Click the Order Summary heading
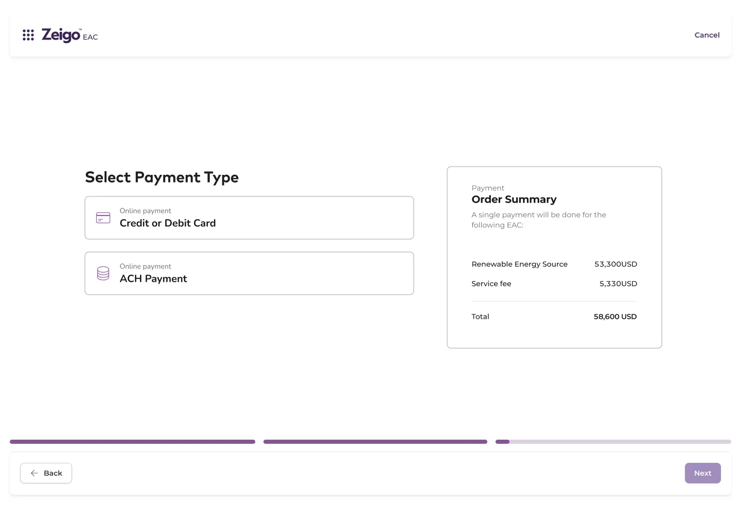741x506 pixels. [x=514, y=200]
